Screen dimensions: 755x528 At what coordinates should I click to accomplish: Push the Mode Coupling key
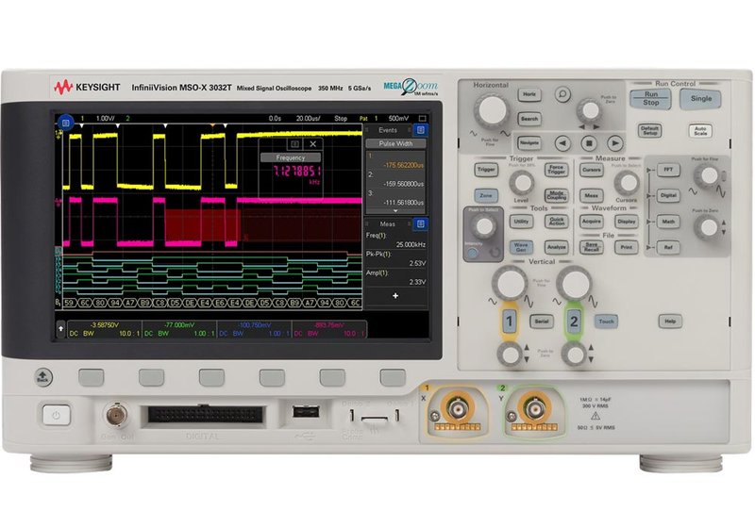(x=556, y=195)
